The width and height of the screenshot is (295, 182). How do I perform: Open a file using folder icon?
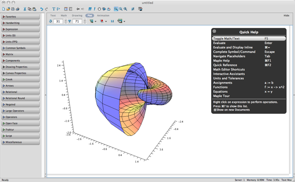point(8,9)
